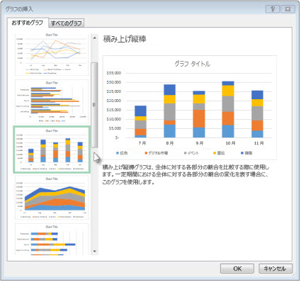Select the line chart thumbnail
The width and height of the screenshot is (301, 282).
coord(52,54)
